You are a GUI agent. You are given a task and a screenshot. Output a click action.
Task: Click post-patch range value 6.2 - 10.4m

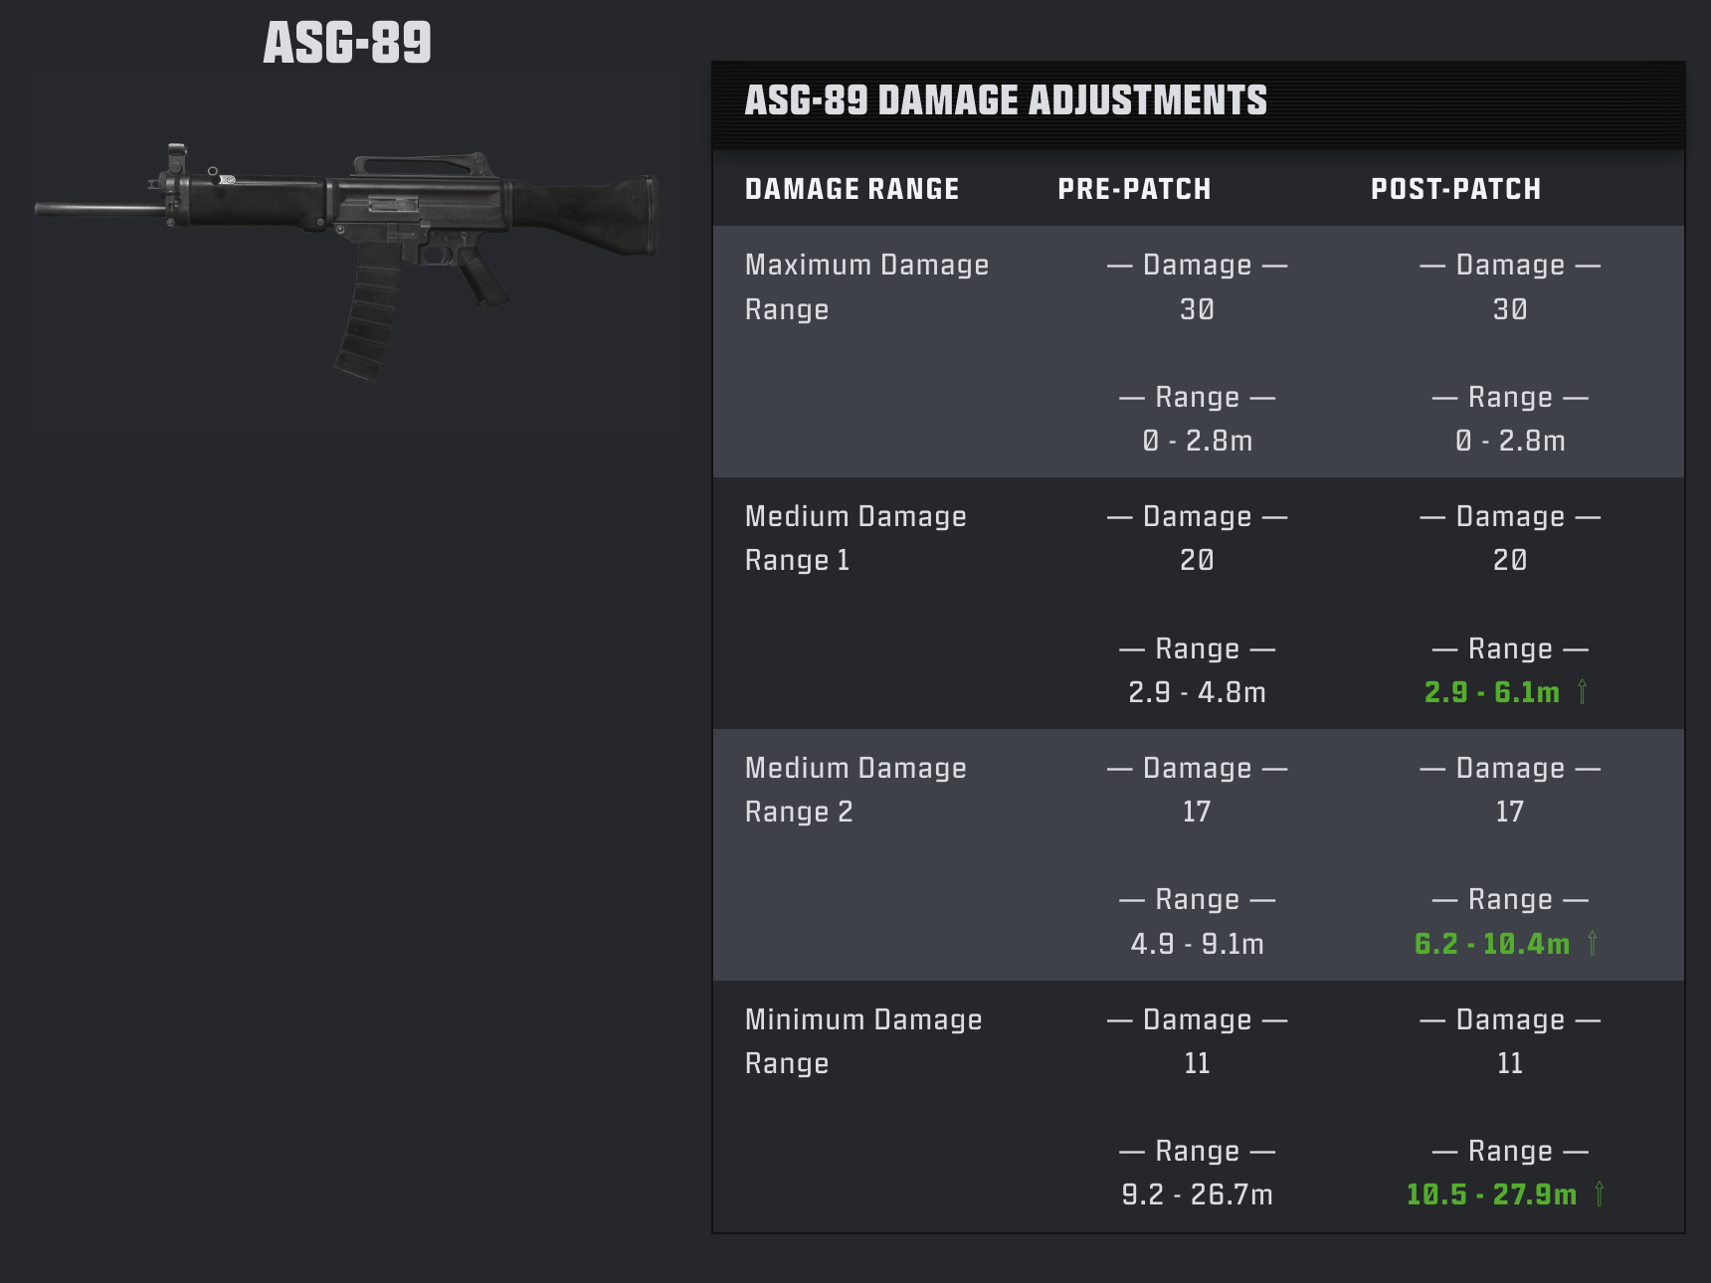(1492, 944)
